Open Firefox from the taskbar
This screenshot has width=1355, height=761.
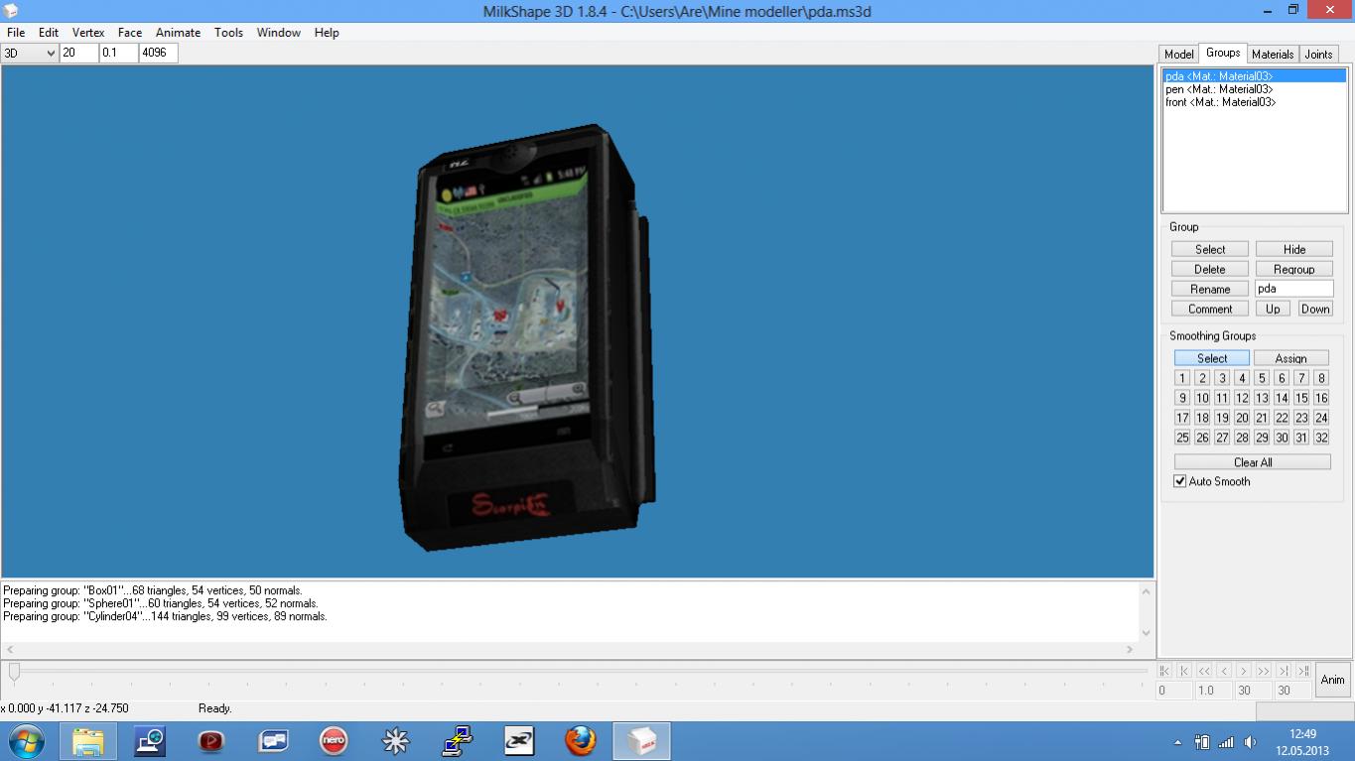pos(581,741)
